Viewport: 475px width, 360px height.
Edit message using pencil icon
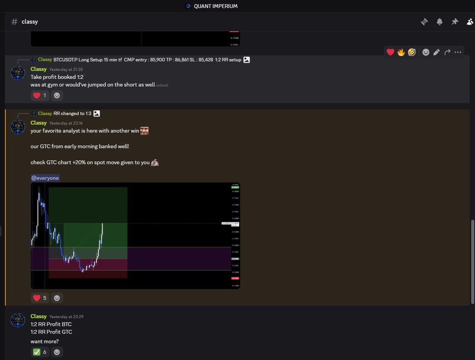(437, 52)
